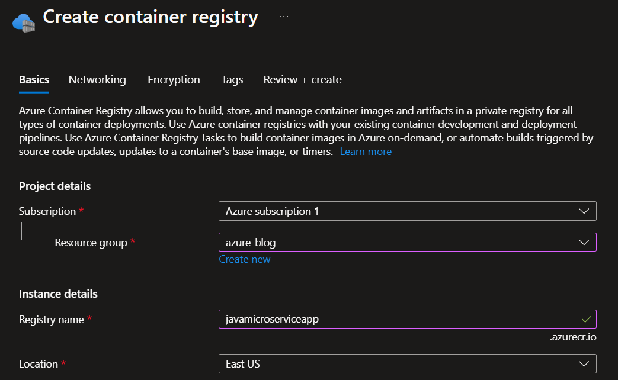
Task: Switch to the Basics tab
Action: click(x=34, y=79)
